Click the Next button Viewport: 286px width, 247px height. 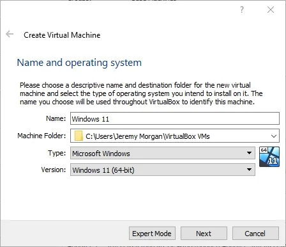click(x=204, y=234)
